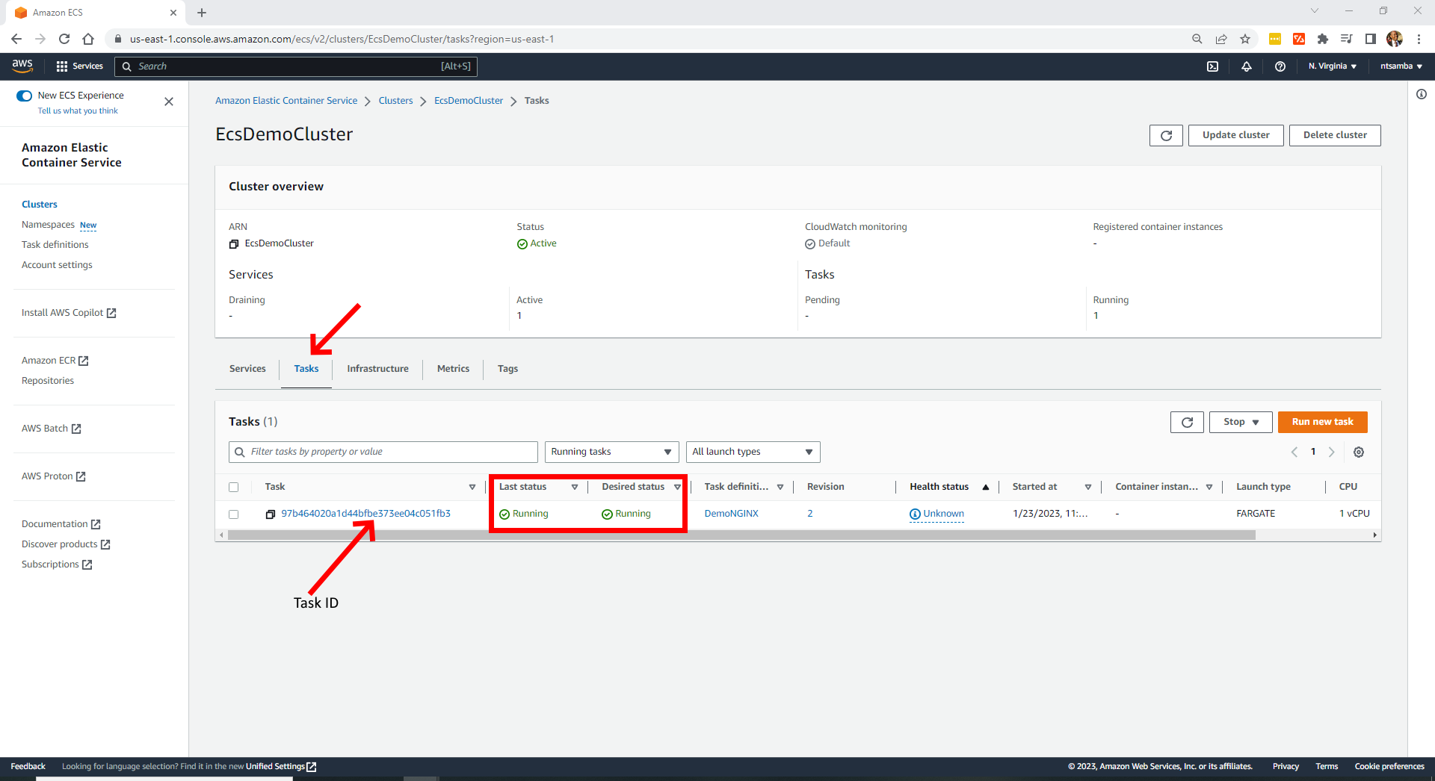Refresh the Tasks list
Viewport: 1435px width, 781px height.
point(1186,422)
